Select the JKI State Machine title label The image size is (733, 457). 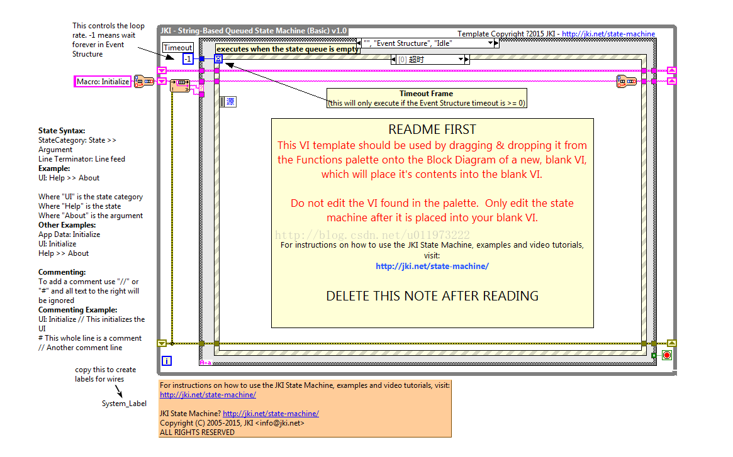pyautogui.click(x=254, y=31)
